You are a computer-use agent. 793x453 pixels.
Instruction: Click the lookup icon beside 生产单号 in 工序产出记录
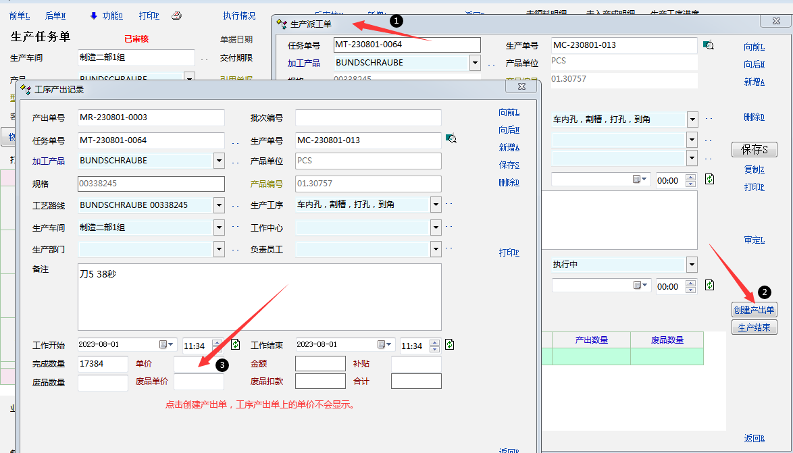[x=451, y=140]
